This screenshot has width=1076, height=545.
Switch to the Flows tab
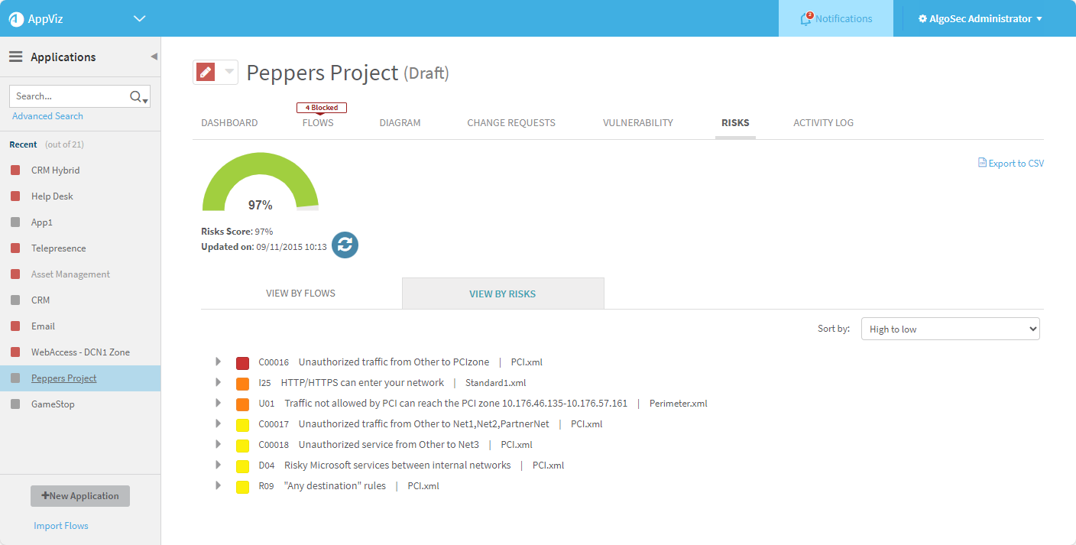318,122
